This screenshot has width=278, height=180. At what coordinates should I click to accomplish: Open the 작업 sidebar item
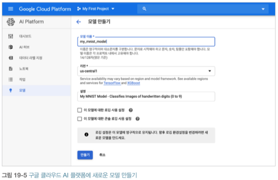[37, 80]
